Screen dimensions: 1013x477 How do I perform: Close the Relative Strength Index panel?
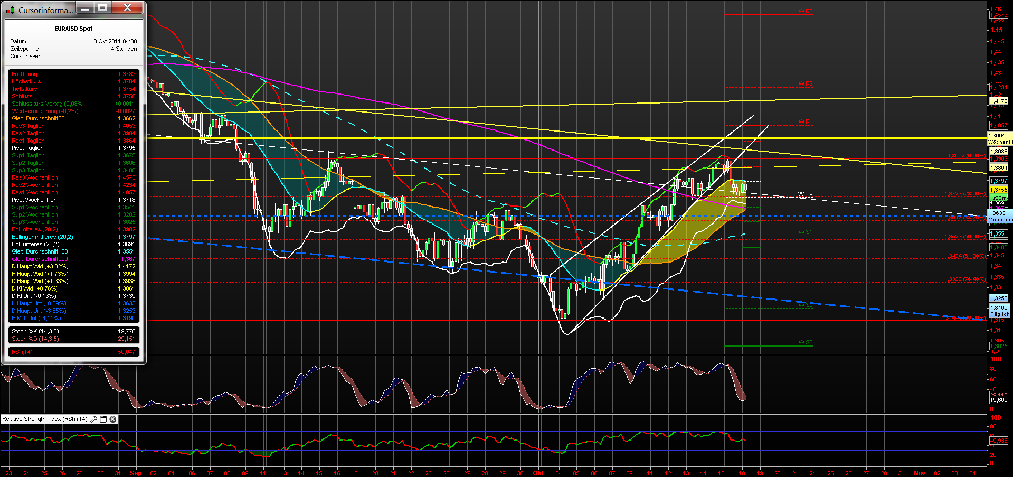point(112,419)
